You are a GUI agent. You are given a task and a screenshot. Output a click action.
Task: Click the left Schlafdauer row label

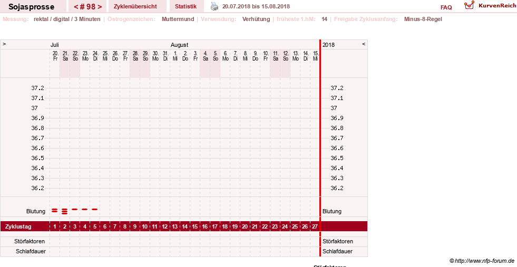(31, 251)
